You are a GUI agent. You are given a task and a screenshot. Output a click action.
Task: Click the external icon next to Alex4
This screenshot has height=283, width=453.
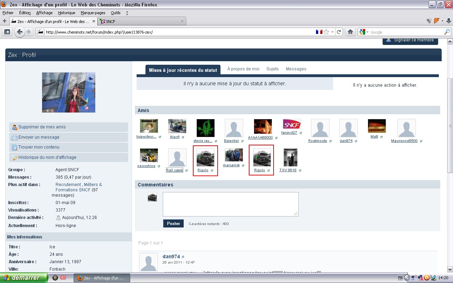click(183, 137)
